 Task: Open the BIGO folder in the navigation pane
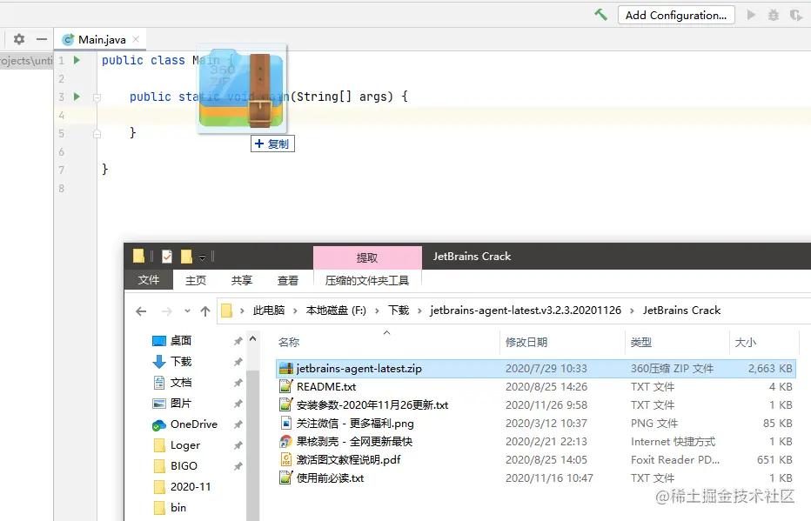pyautogui.click(x=184, y=465)
